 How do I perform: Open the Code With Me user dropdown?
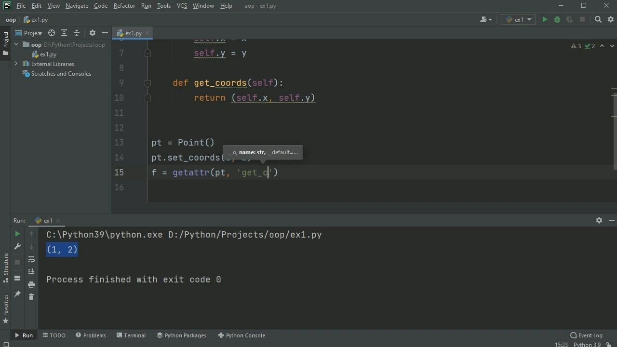click(x=486, y=20)
